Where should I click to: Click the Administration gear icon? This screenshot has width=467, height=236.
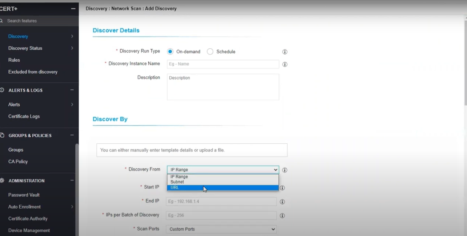point(2,181)
